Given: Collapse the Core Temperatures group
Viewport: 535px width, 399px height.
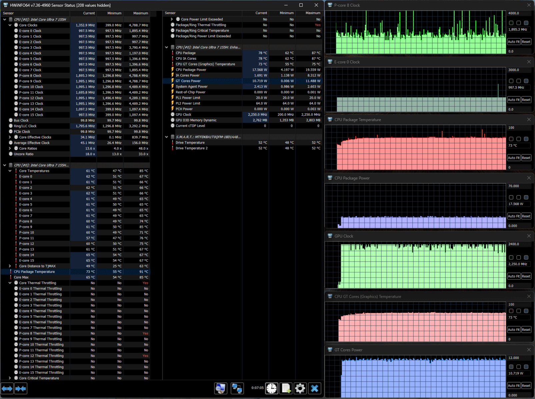Looking at the screenshot, I should click(10, 171).
